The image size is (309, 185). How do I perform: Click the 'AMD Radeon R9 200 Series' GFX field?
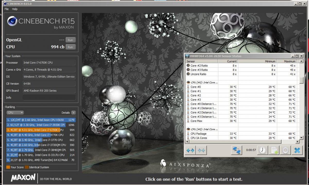(x=49, y=91)
